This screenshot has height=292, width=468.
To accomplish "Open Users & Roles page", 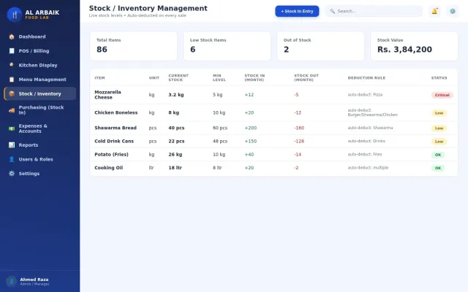I will [x=36, y=159].
